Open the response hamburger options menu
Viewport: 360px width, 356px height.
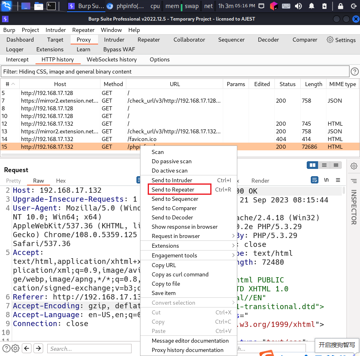click(338, 180)
